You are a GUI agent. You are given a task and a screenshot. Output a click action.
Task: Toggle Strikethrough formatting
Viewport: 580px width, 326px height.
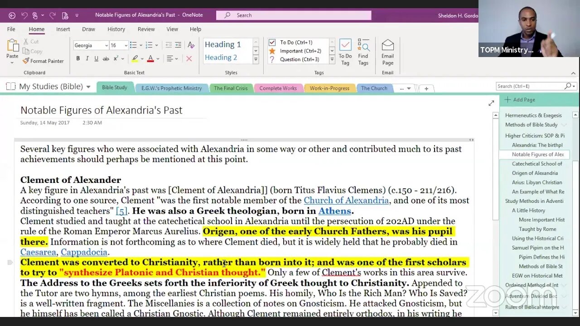coord(106,59)
